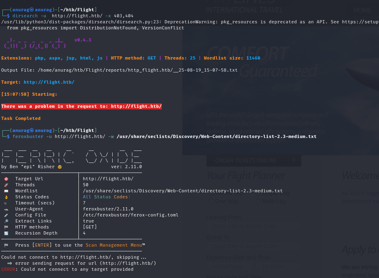
Task: Click the checkered flag icon beside HTTP methods
Action: point(6,227)
